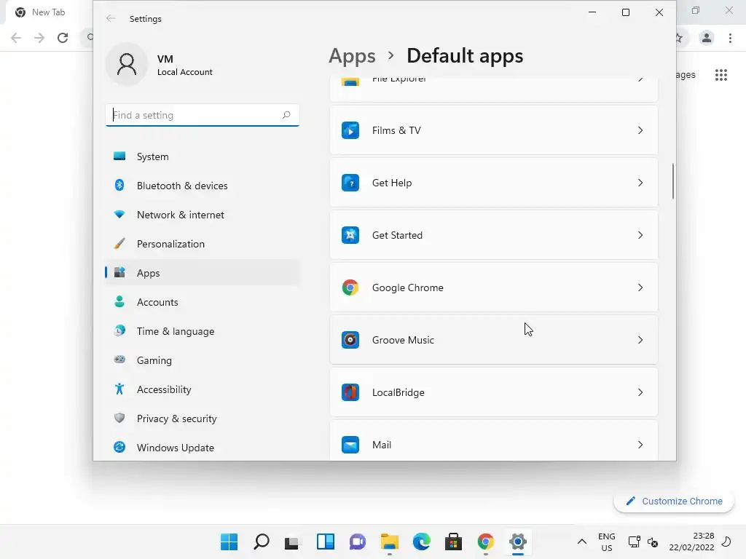746x559 pixels.
Task: Open clock and date in taskbar
Action: tap(692, 542)
